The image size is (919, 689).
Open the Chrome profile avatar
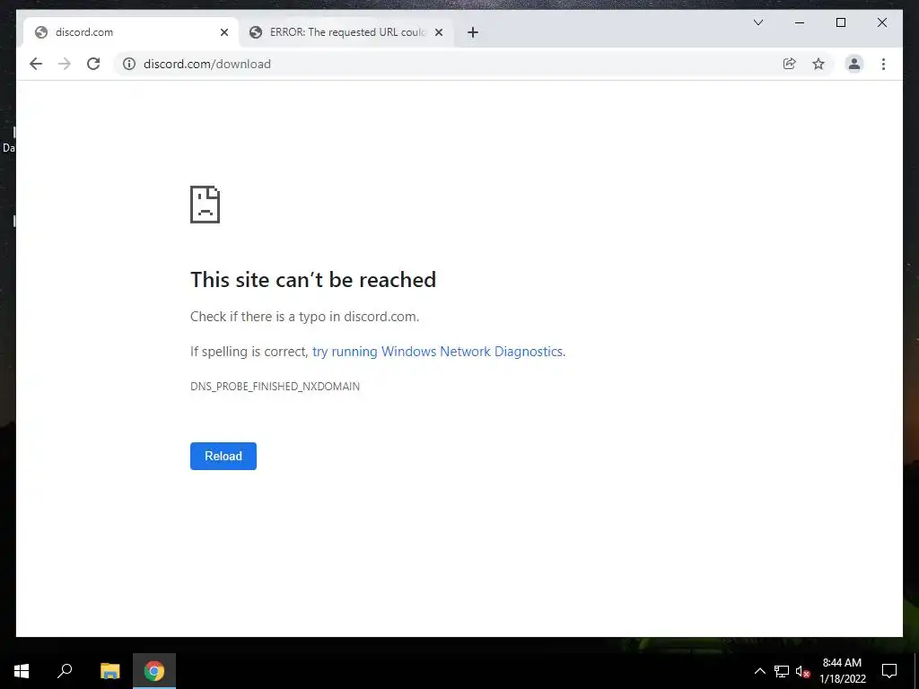(854, 64)
